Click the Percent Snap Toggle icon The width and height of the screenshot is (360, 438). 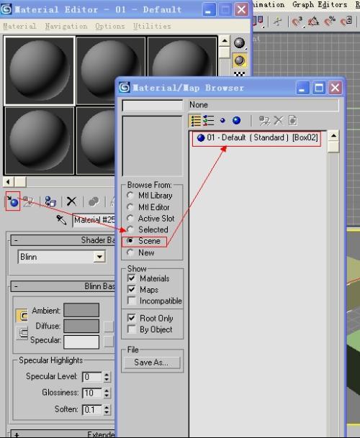click(330, 22)
